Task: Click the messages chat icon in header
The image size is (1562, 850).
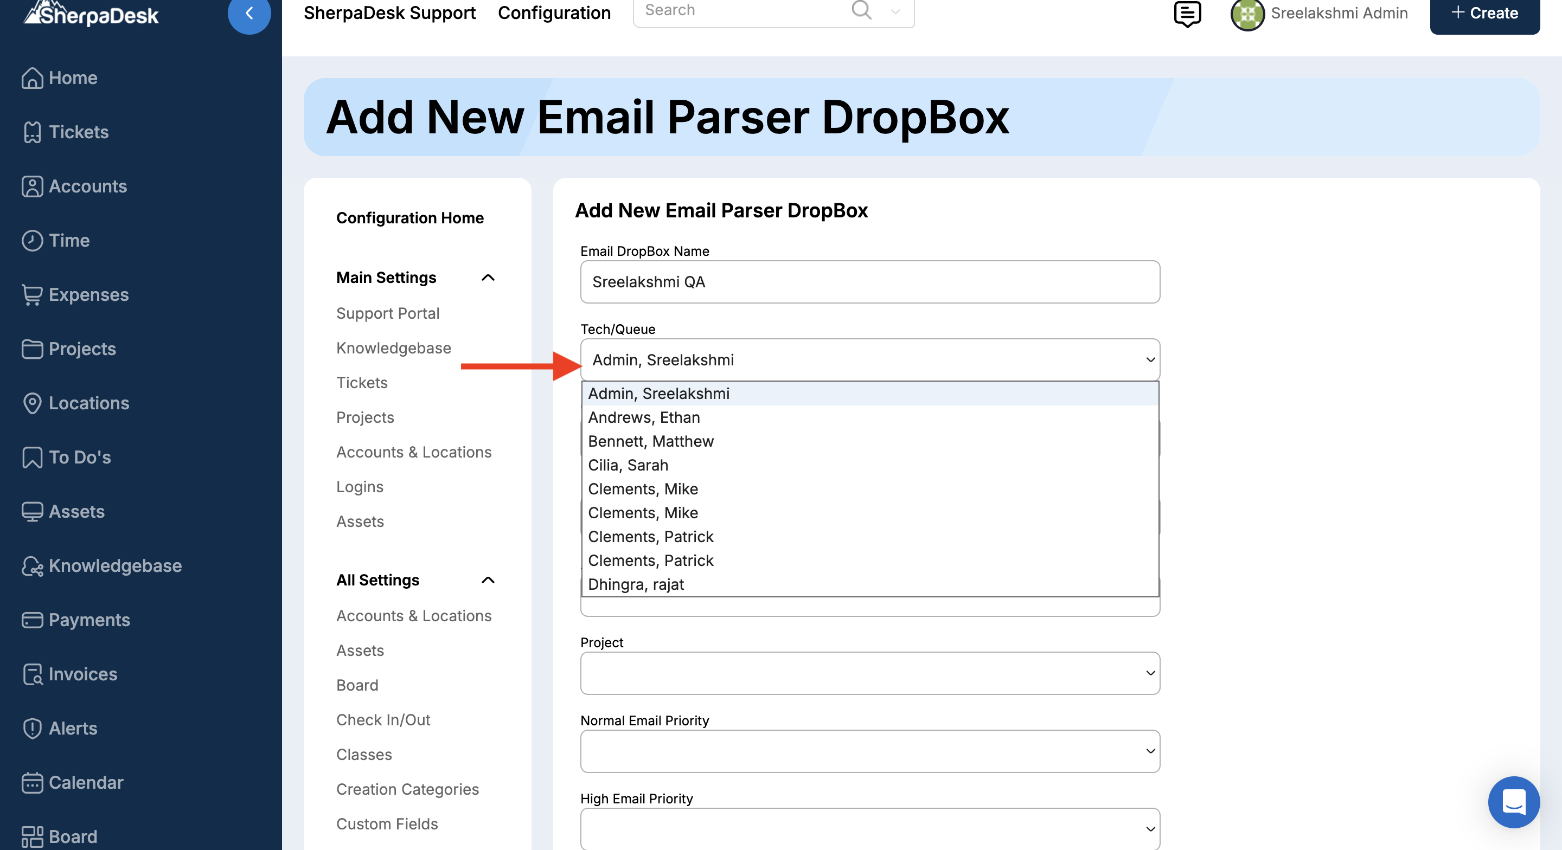Action: pyautogui.click(x=1187, y=14)
